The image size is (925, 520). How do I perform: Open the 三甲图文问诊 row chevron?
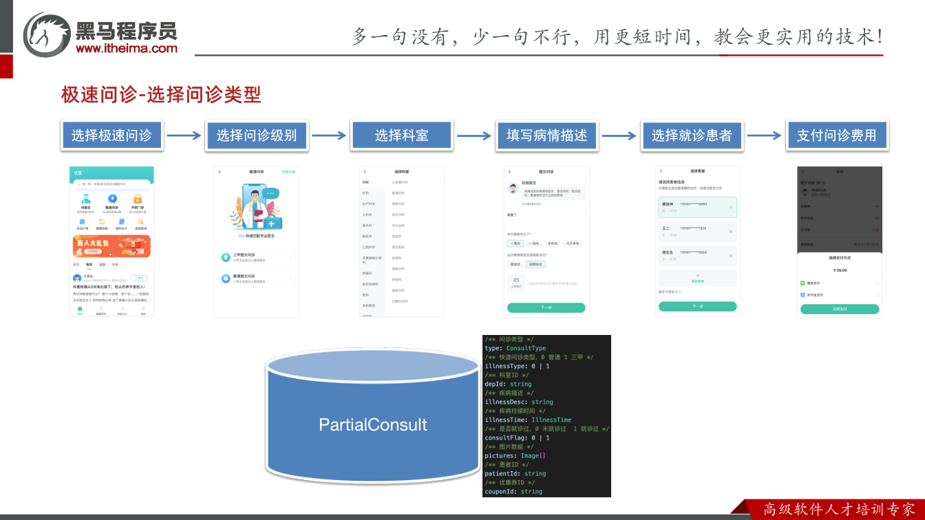pos(290,257)
